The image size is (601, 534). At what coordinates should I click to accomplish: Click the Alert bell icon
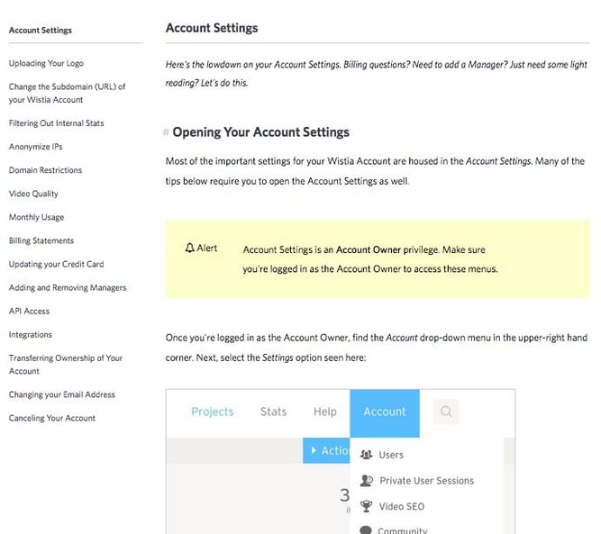pyautogui.click(x=189, y=249)
